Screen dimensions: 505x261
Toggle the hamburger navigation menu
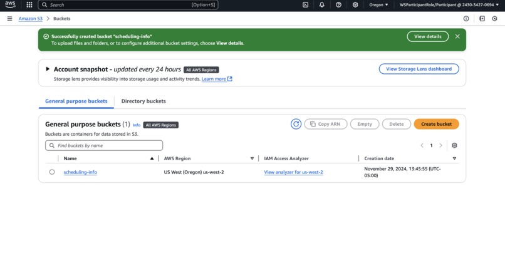coord(9,19)
